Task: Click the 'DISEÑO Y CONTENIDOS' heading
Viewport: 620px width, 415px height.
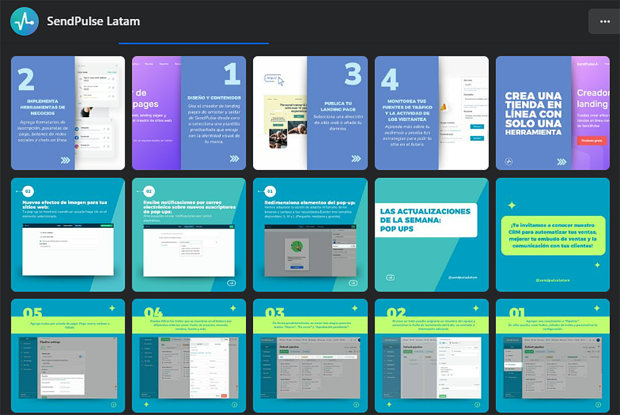Action: (214, 97)
